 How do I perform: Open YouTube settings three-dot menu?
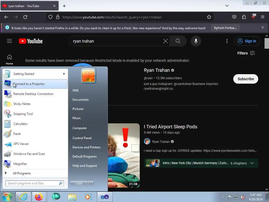pos(227,41)
